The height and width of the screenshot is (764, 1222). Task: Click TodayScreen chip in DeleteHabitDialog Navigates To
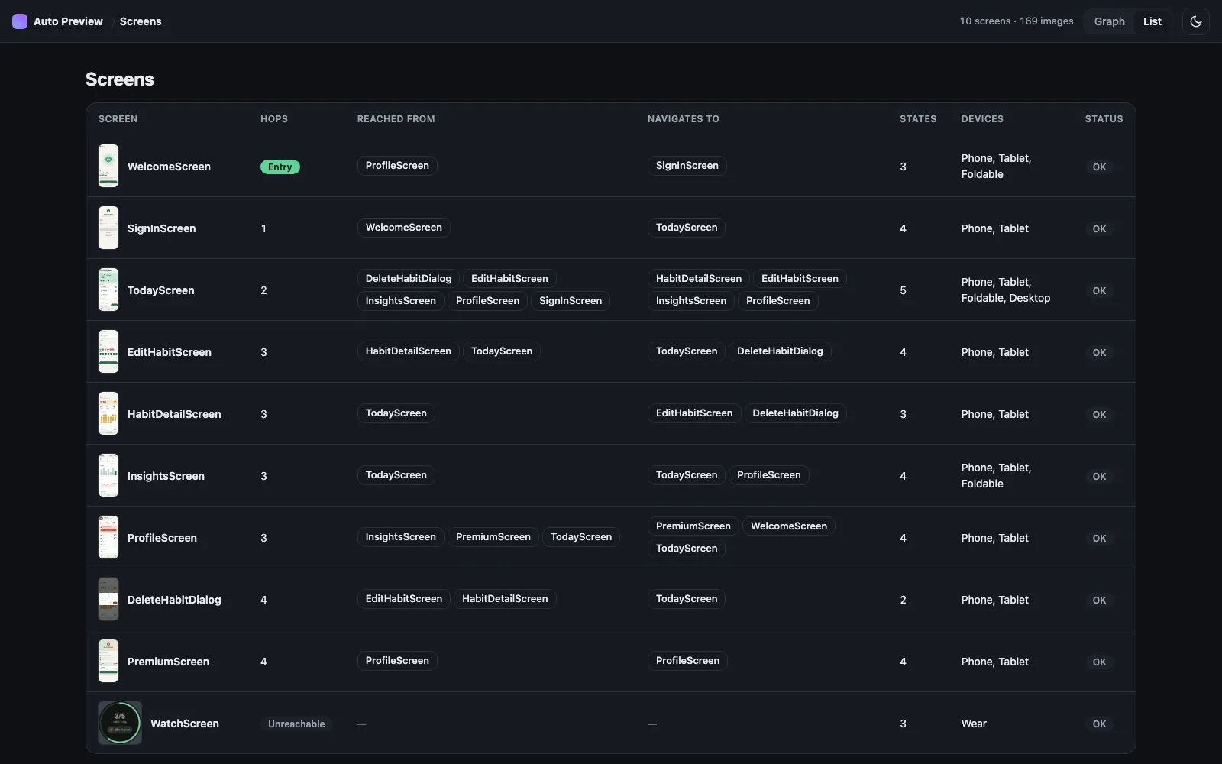(687, 599)
